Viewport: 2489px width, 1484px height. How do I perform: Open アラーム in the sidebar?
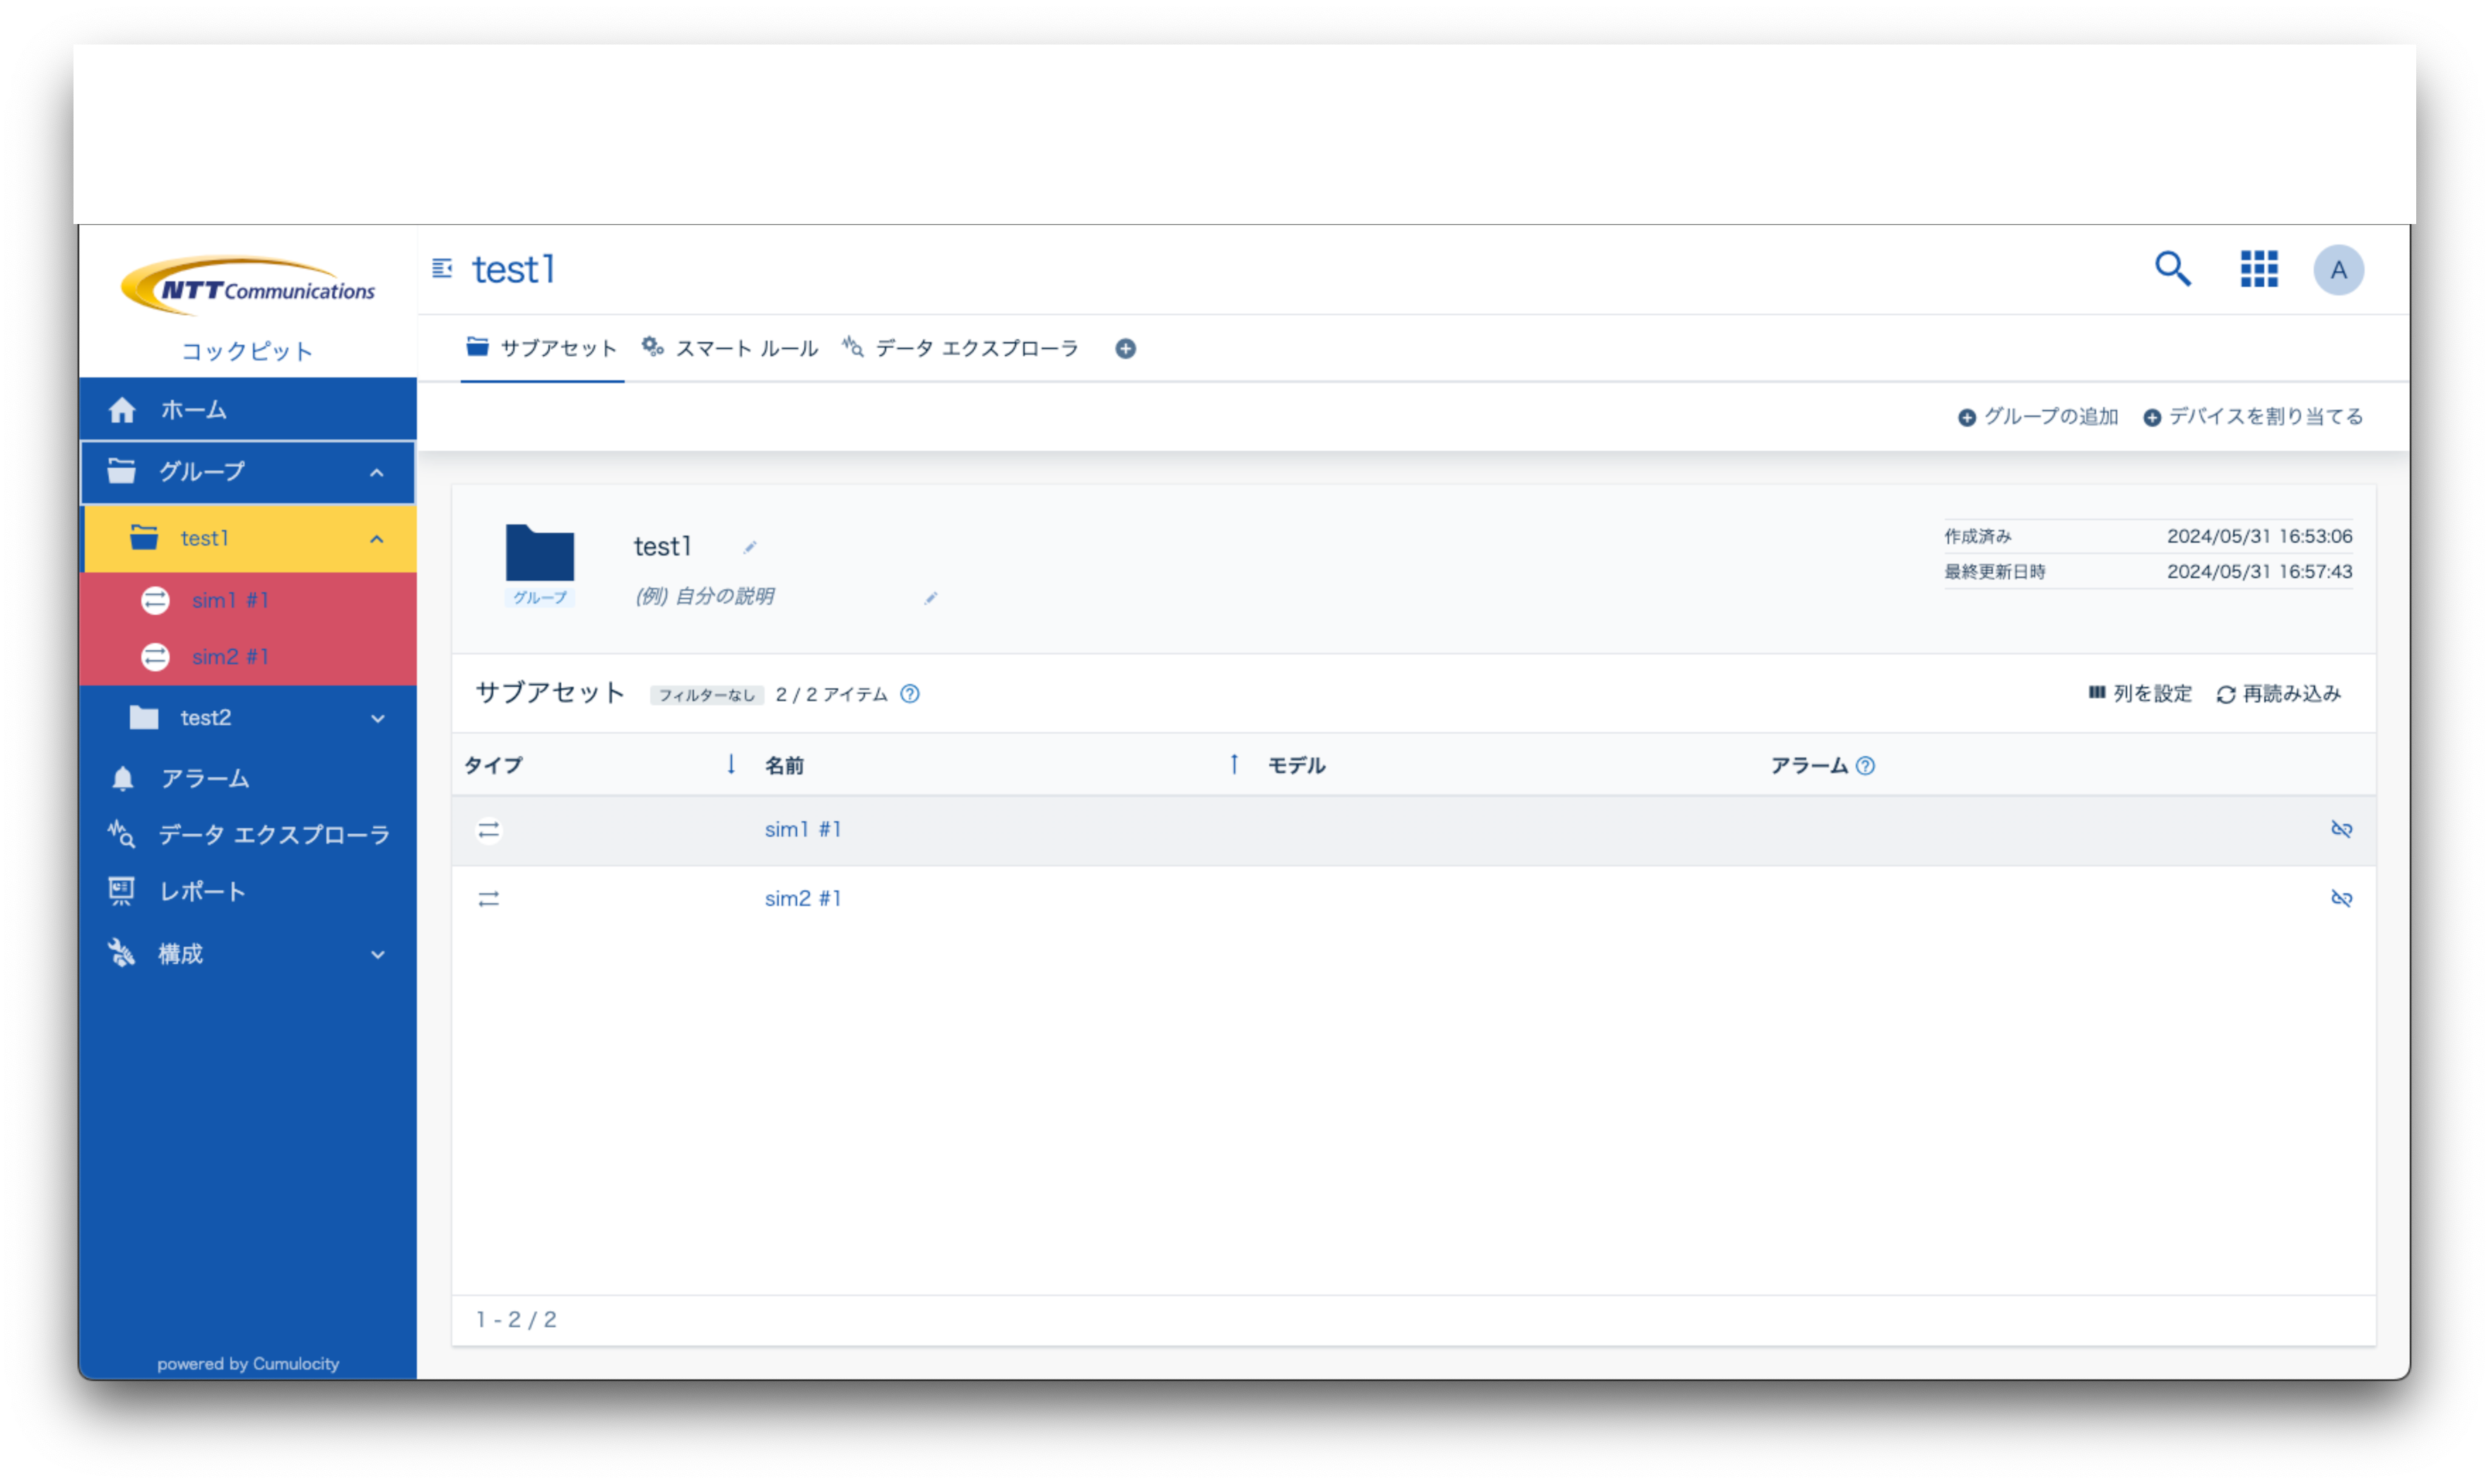[248, 778]
